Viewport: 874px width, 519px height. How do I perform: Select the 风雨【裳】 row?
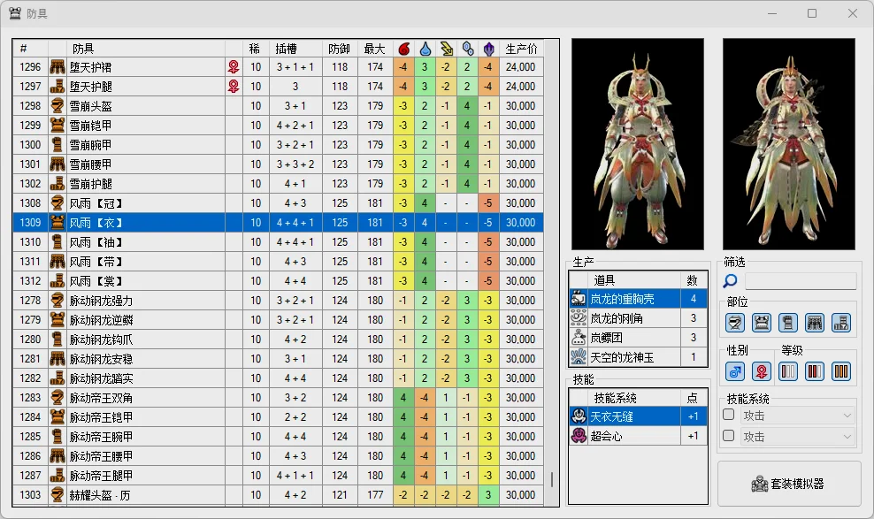coord(278,281)
